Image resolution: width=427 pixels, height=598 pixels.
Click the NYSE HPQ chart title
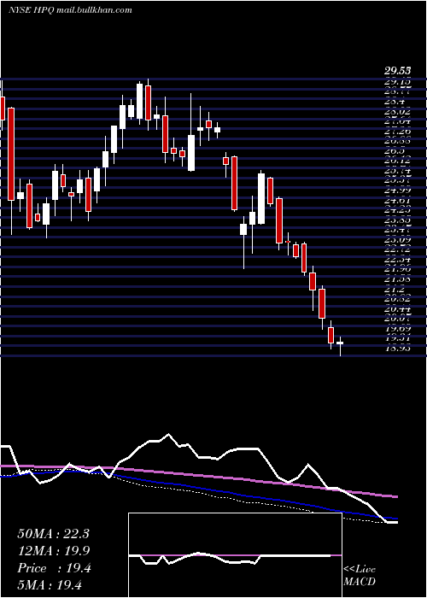[32, 10]
